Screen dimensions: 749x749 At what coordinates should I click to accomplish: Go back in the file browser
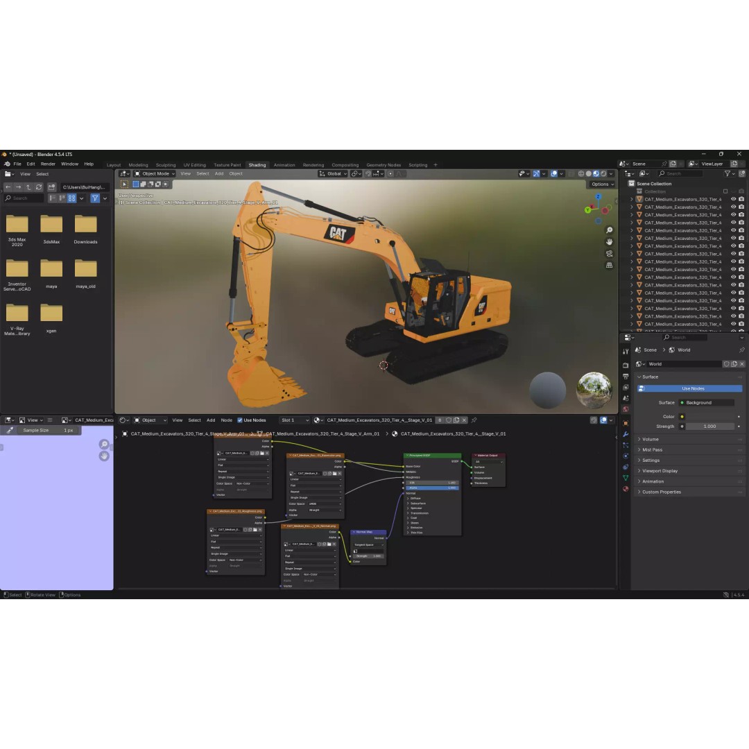[8, 187]
